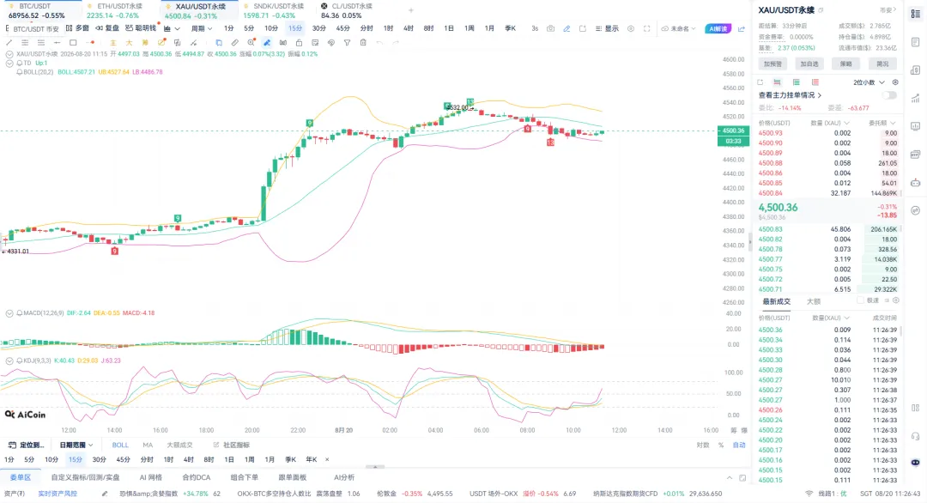
Task: Open the 周期 period dropdown
Action: tap(202, 28)
